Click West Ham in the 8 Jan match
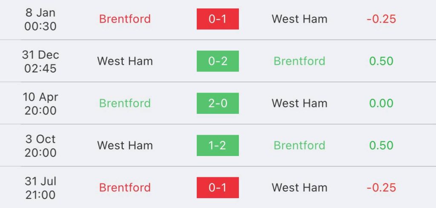Screen dimensions: 436x208 coord(299,19)
